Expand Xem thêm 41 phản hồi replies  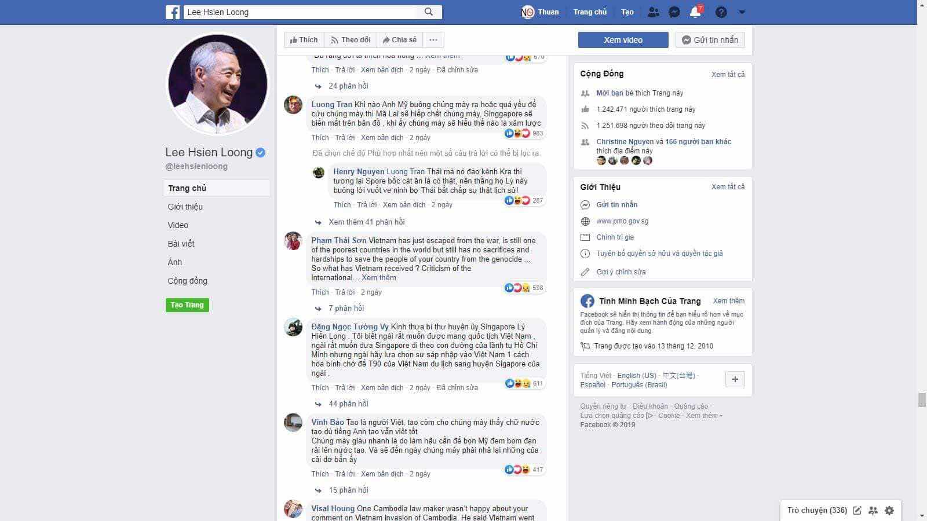366,222
